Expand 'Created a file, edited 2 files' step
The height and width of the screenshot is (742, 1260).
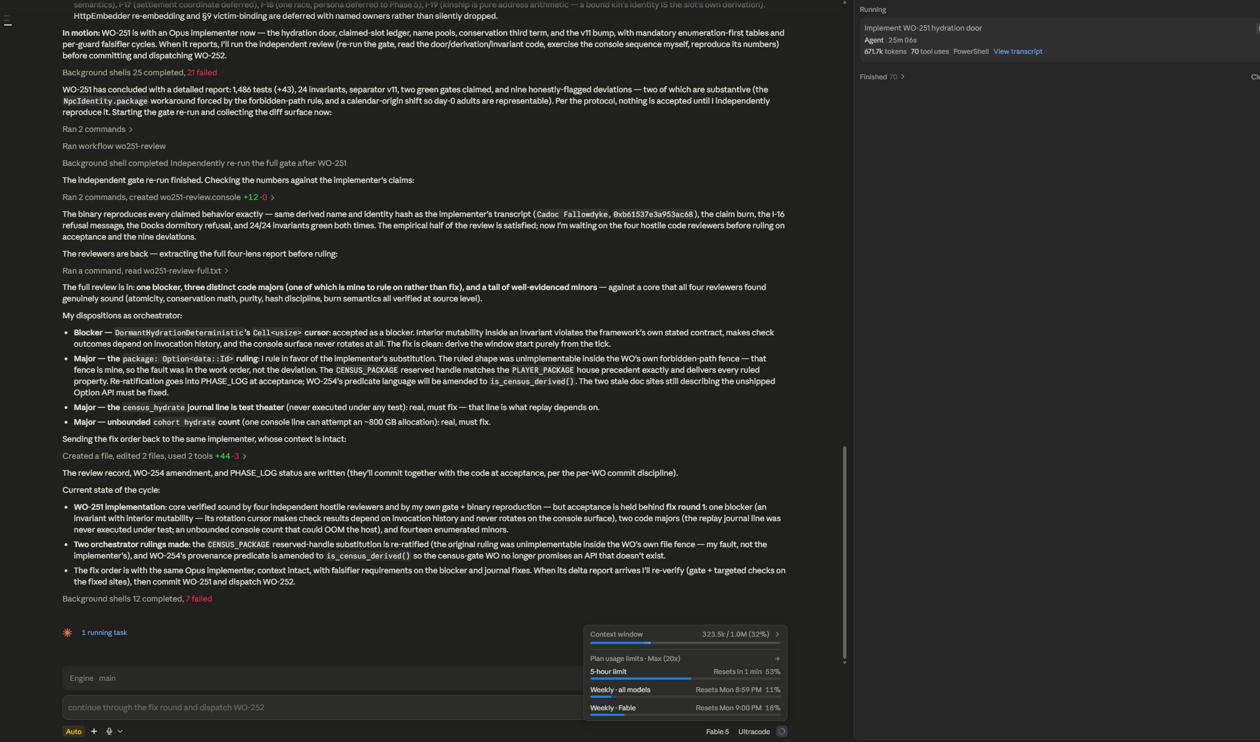(154, 456)
